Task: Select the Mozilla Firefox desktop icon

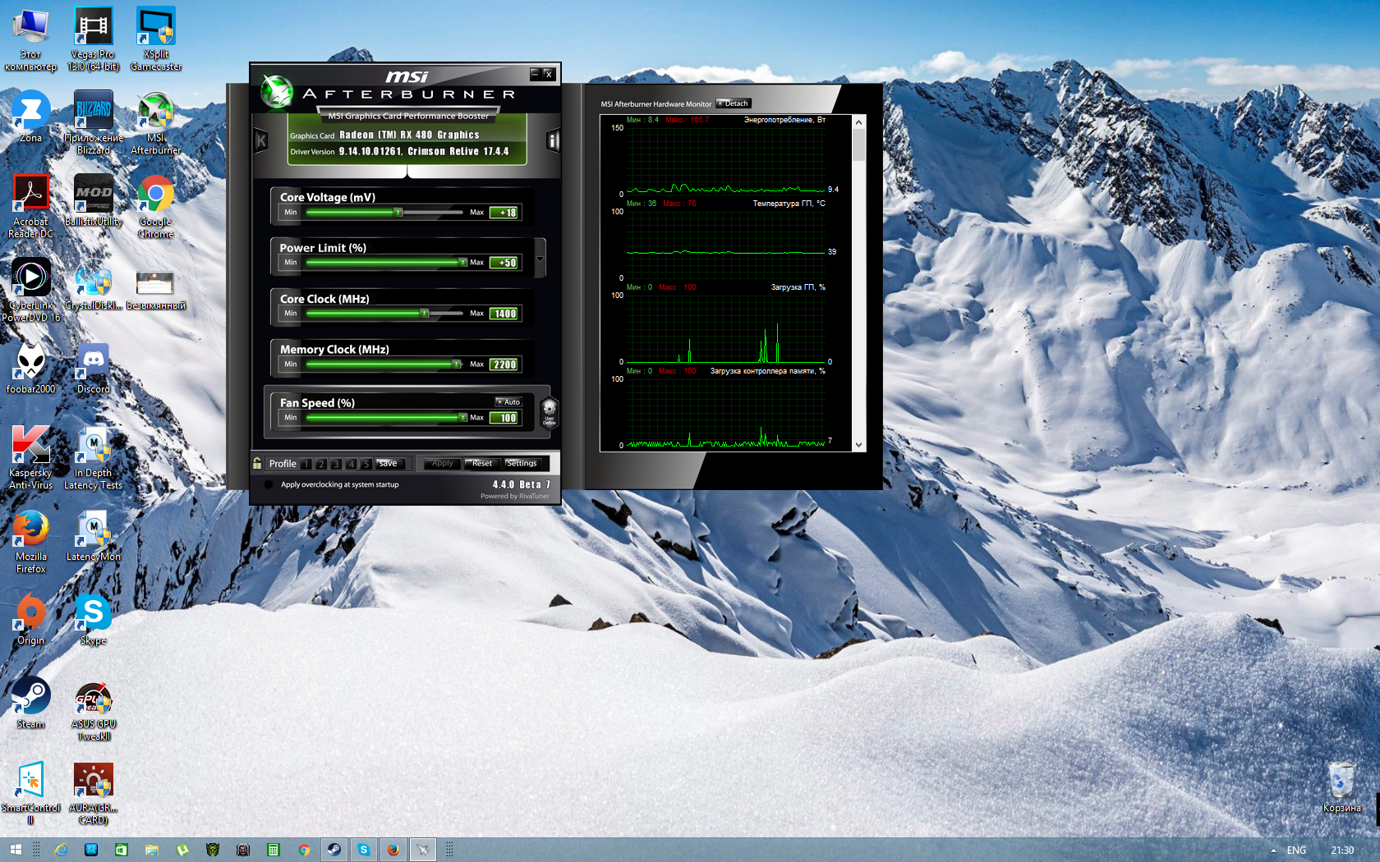Action: tap(30, 541)
